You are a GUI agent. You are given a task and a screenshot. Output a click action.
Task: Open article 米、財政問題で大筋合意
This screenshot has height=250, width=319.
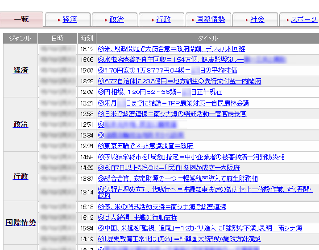click(171, 49)
